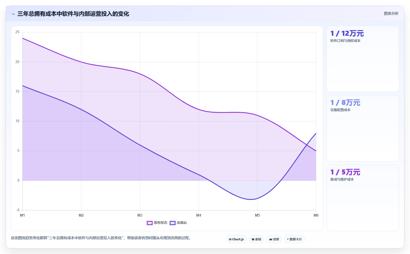The image size is (410, 254).
Task: Click the M1 x-axis label
Action: click(x=22, y=215)
